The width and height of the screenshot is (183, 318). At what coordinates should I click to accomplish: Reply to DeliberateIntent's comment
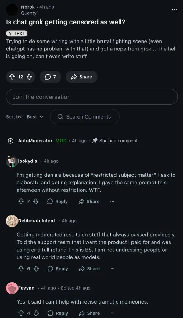[58, 268]
